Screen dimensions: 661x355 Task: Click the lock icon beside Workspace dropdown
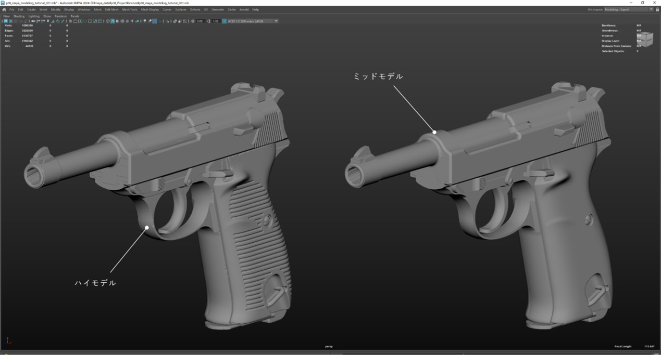pyautogui.click(x=657, y=9)
